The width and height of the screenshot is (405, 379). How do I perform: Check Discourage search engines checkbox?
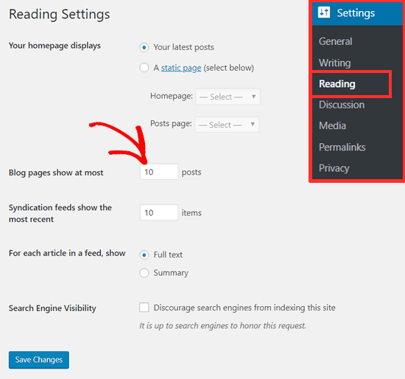[144, 307]
